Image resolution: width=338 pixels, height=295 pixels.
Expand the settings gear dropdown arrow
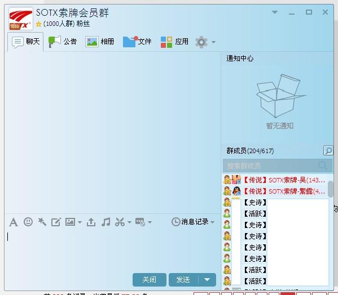point(213,42)
